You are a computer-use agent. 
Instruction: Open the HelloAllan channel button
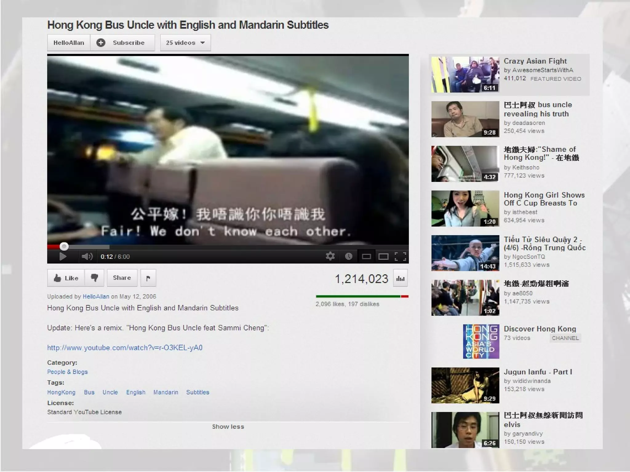69,43
